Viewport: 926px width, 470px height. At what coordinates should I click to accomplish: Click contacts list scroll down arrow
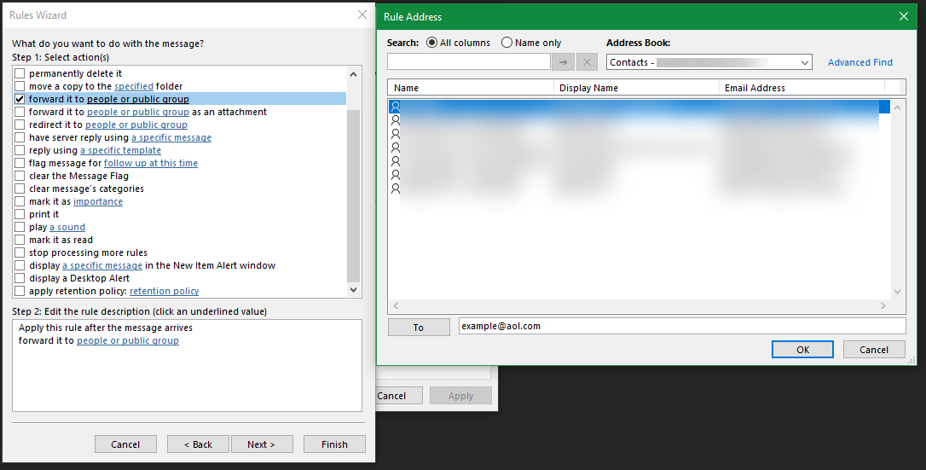coord(897,291)
